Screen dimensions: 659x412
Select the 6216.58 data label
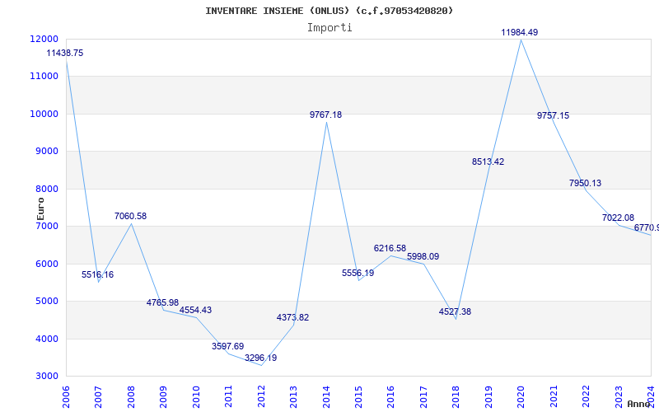click(x=390, y=248)
